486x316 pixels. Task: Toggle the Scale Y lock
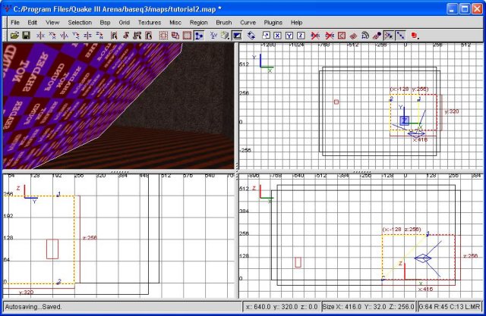[289, 36]
